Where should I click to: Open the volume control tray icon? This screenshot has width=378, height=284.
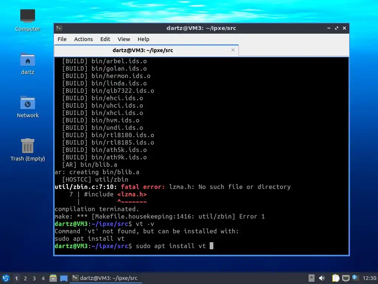coord(322,278)
